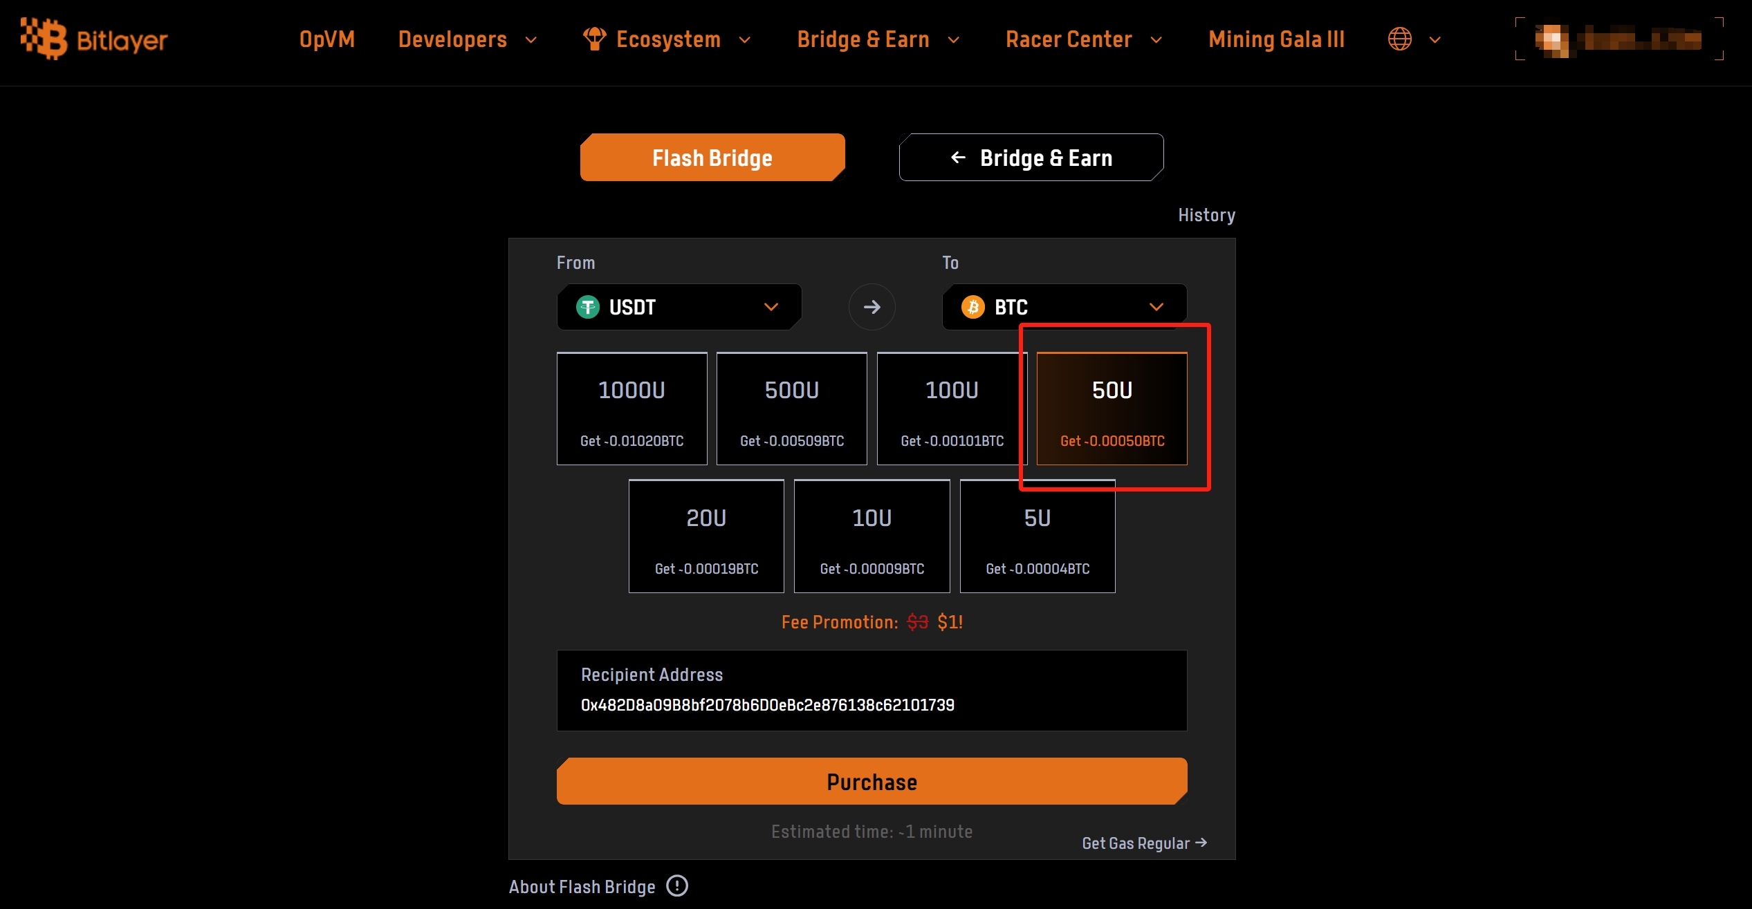The width and height of the screenshot is (1752, 909).
Task: Choose the 20U amount option
Action: [706, 536]
